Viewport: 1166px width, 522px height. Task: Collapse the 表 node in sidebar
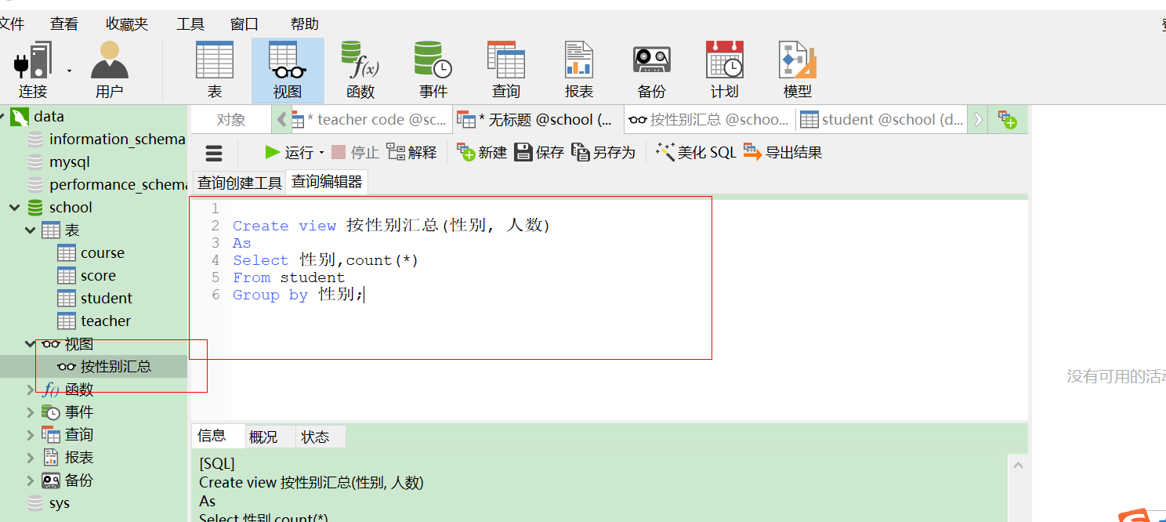(30, 230)
